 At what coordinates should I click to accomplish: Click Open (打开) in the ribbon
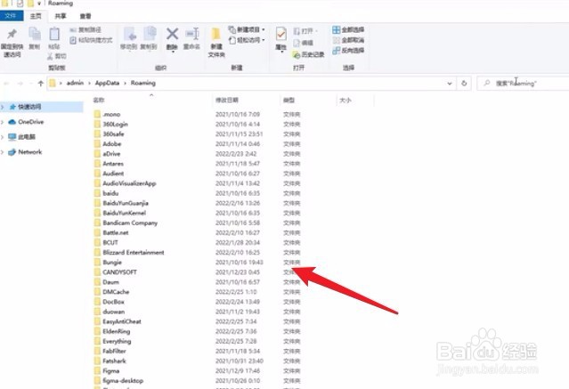point(304,31)
